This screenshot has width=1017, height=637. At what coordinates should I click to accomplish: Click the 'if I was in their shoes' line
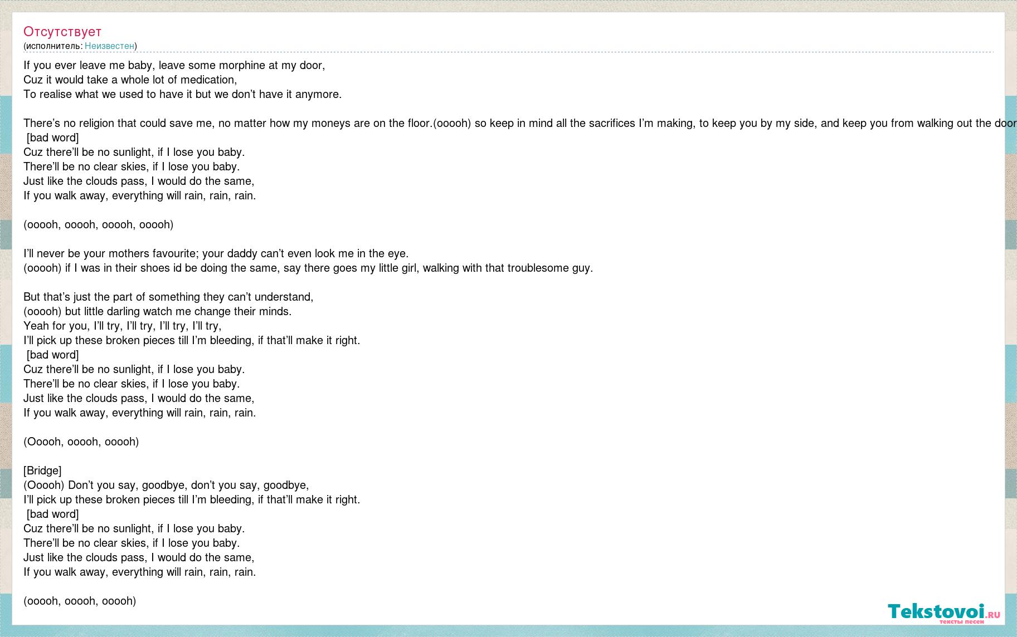tap(308, 268)
